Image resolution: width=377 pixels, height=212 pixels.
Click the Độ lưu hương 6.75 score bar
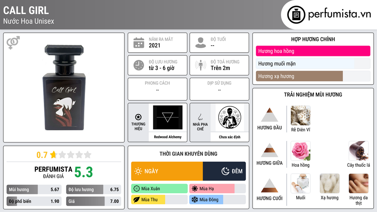click(94, 190)
